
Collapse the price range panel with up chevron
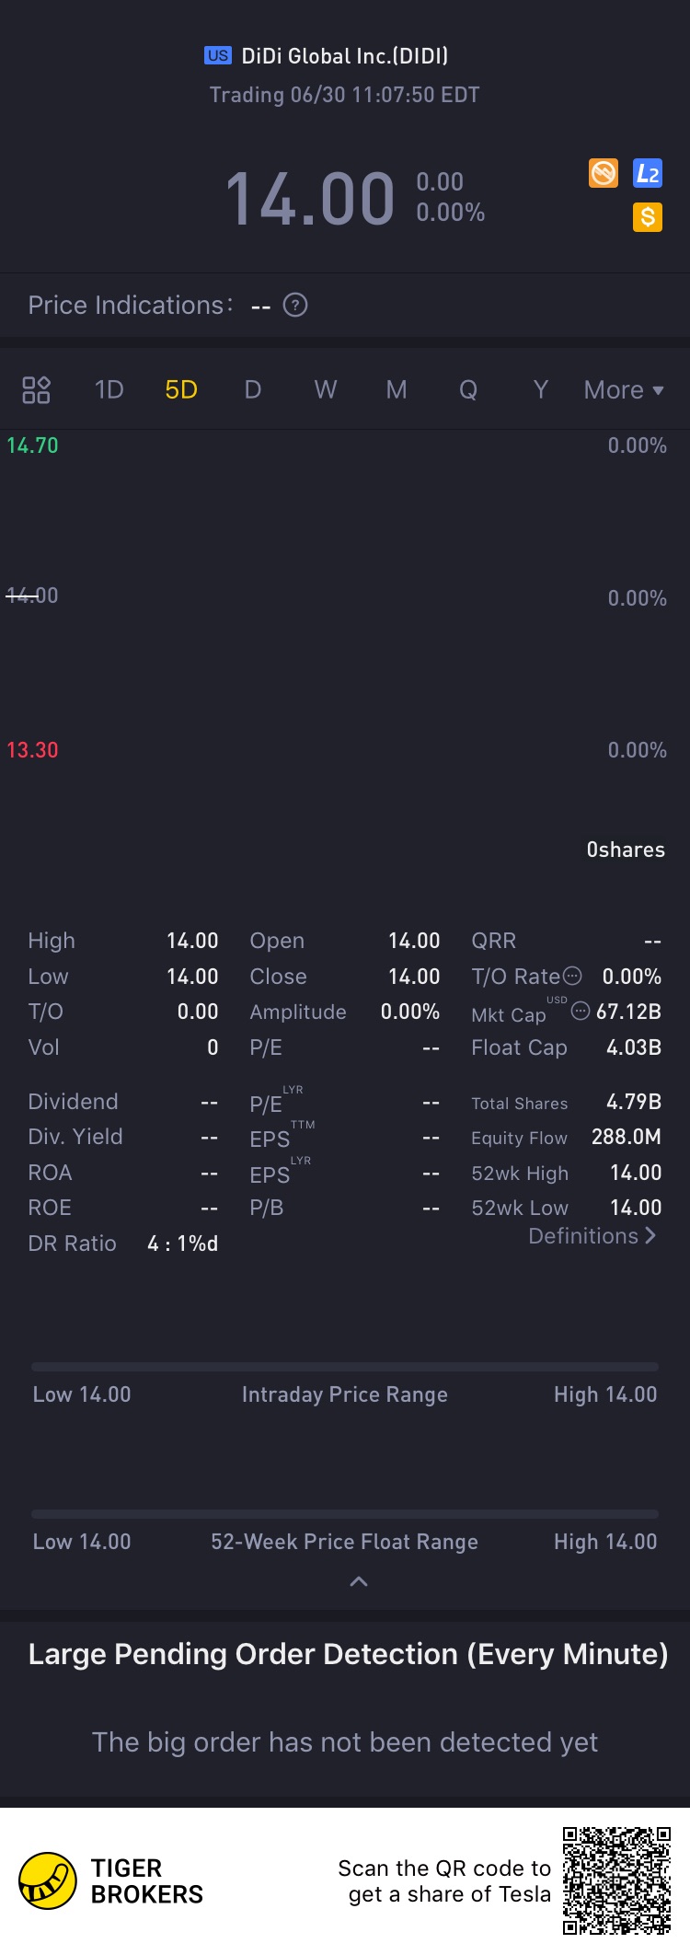(359, 1581)
